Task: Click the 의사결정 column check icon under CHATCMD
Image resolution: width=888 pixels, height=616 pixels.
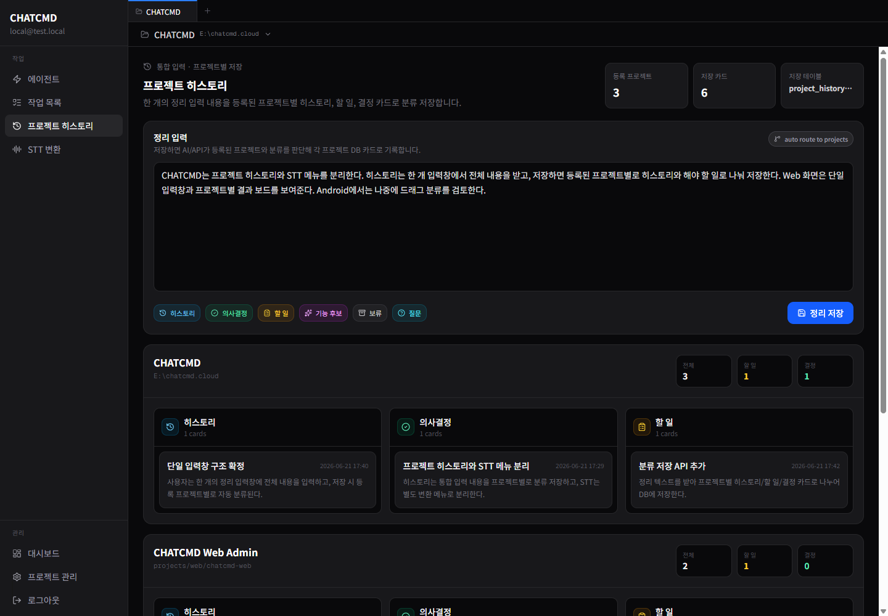Action: coord(406,427)
